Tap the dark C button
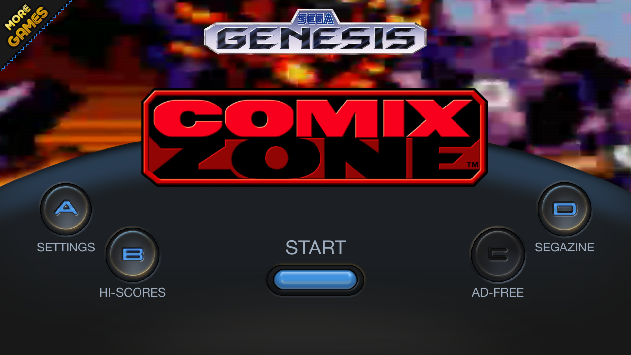631x355 pixels. coord(498,254)
